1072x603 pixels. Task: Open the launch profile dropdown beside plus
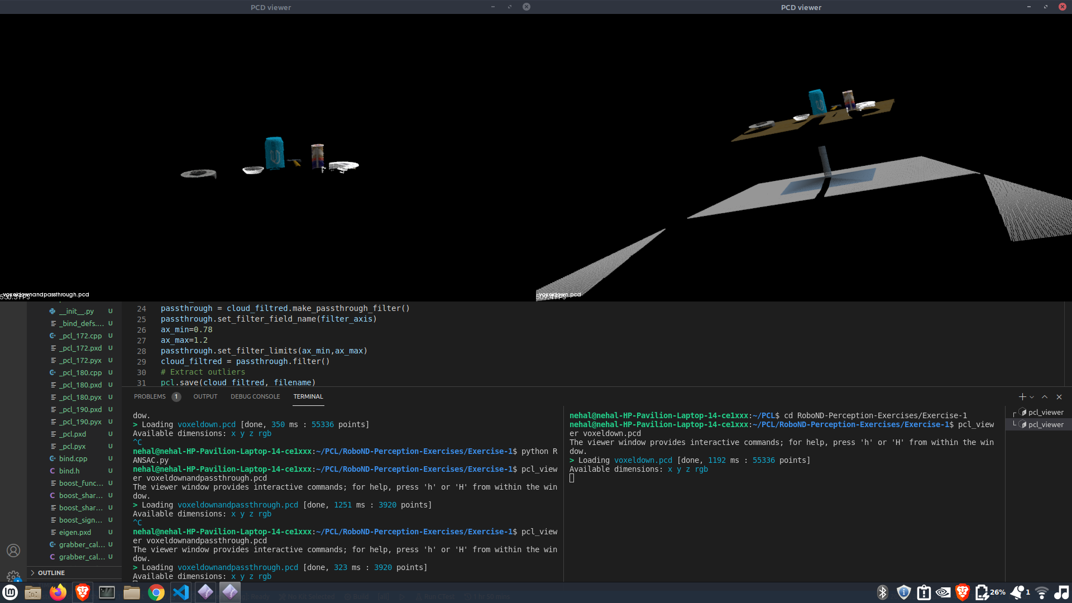(x=1032, y=397)
